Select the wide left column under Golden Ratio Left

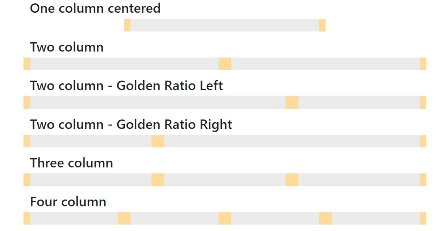(158, 102)
